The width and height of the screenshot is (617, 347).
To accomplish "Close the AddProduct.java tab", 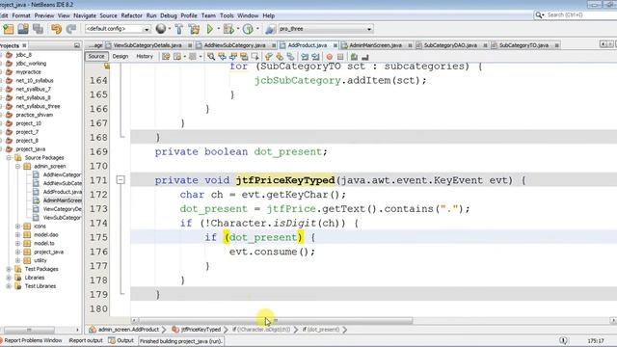I will click(335, 45).
